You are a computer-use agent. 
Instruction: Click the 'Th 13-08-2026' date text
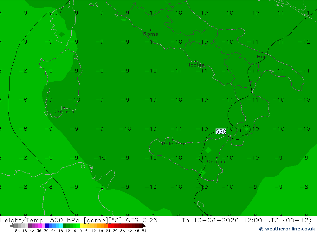(210, 220)
